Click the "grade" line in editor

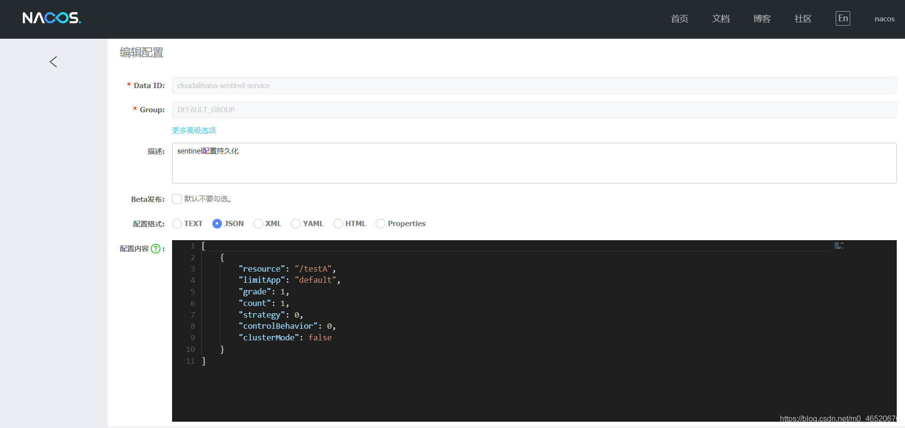point(264,291)
